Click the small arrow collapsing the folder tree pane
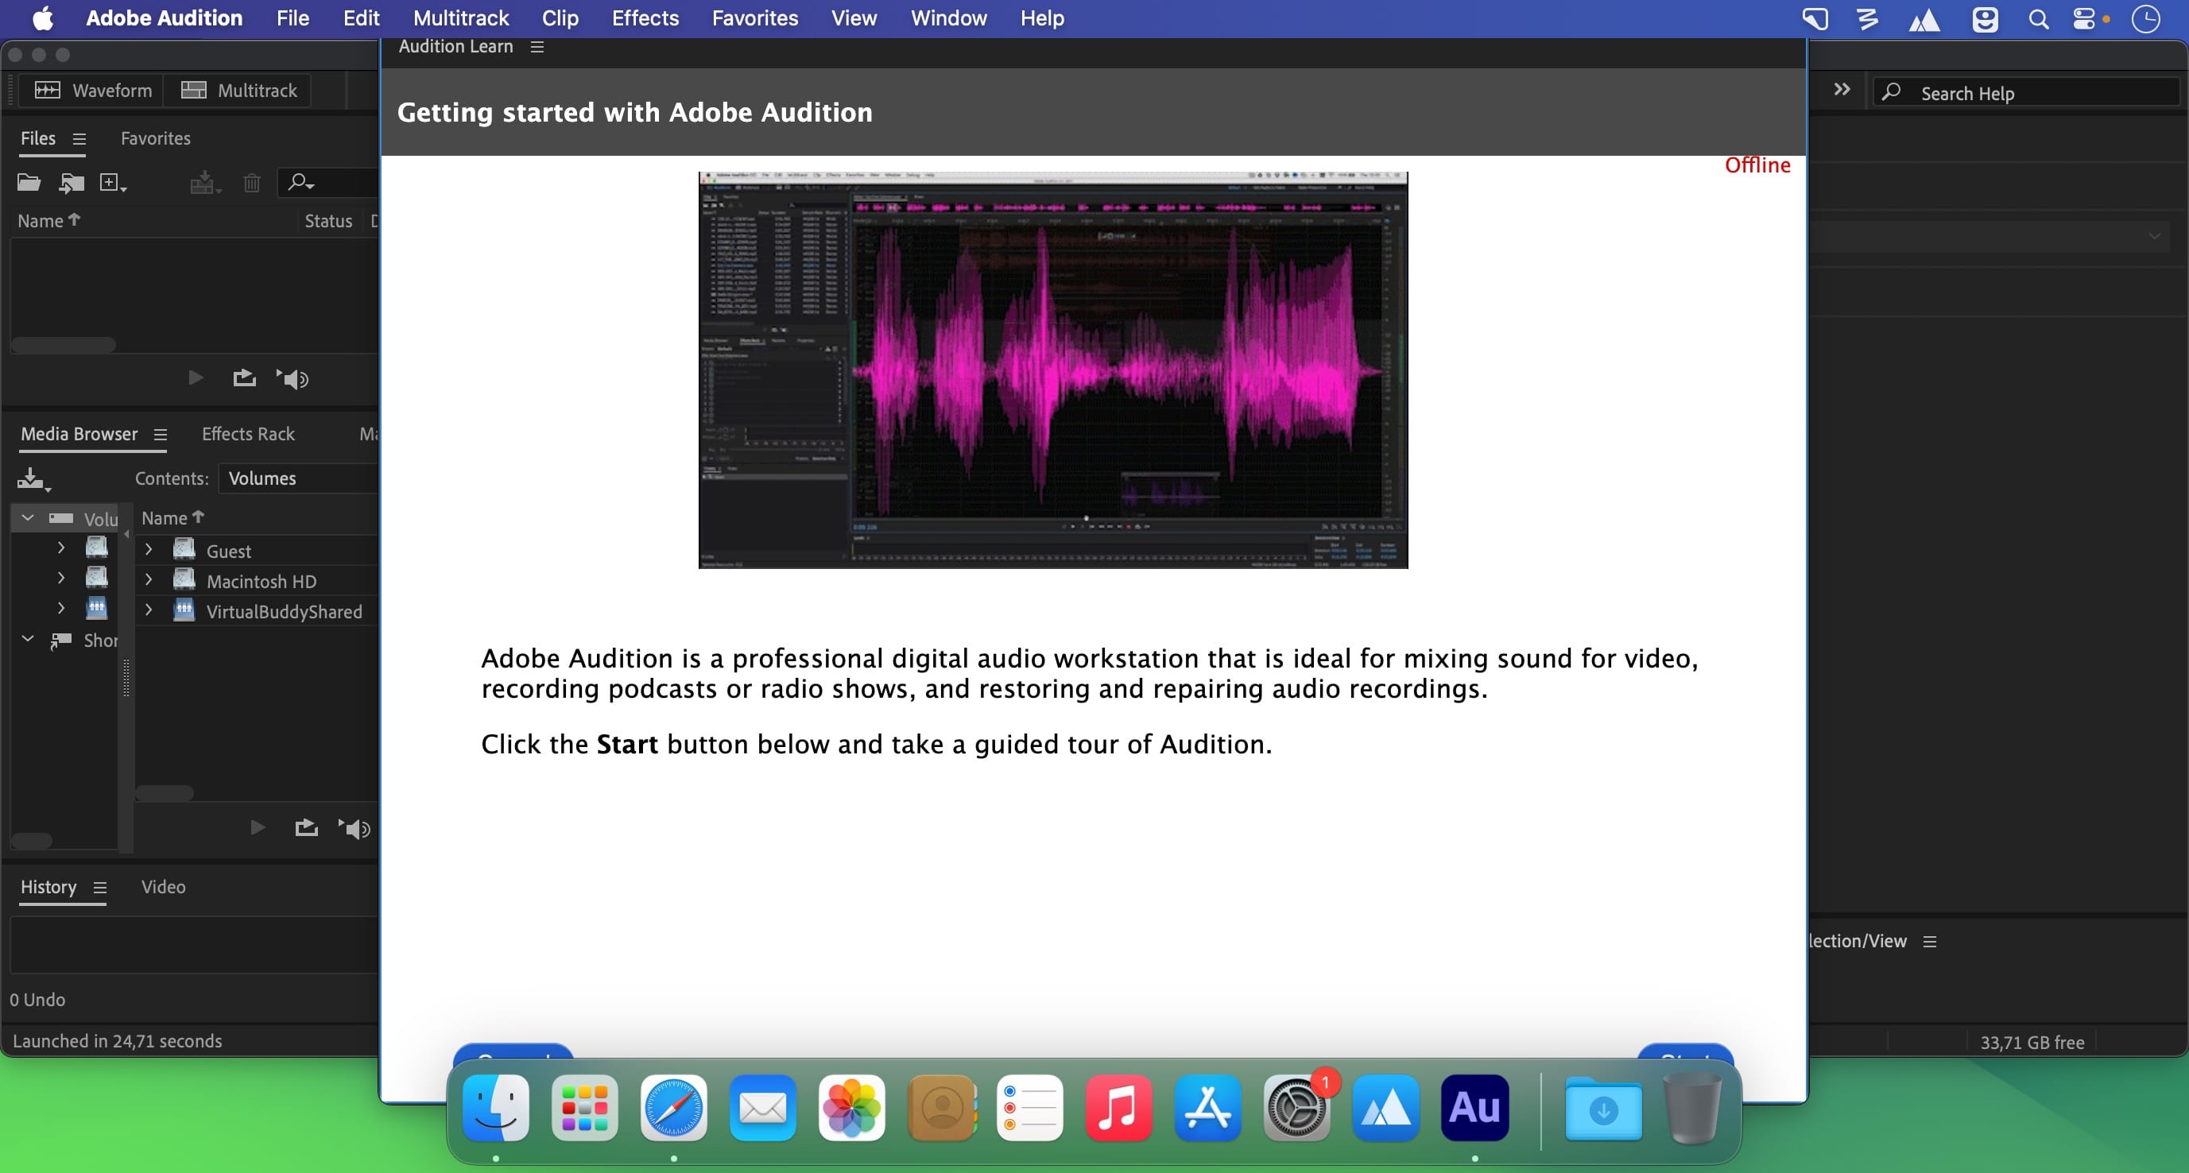 126,534
